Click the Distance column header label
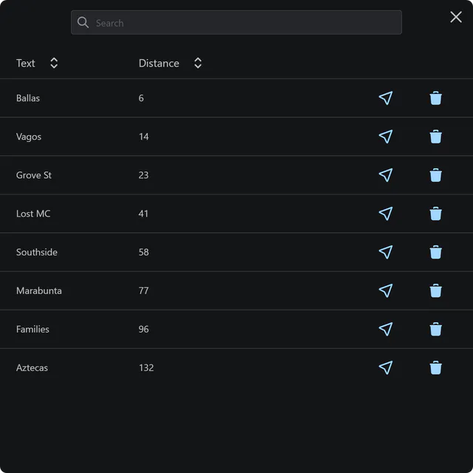This screenshot has height=473, width=473. [x=159, y=64]
